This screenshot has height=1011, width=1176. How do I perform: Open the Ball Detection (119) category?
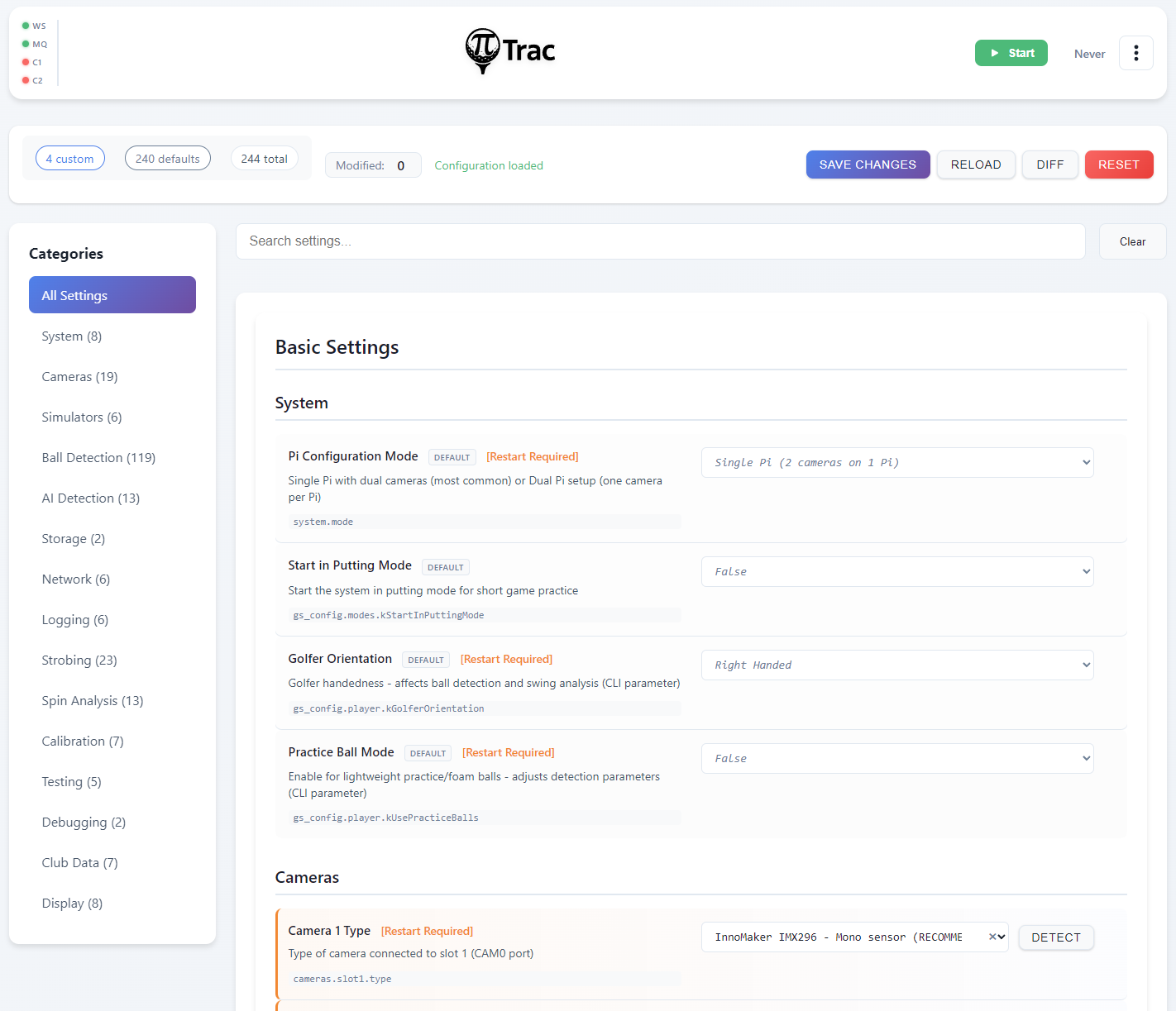coord(98,458)
